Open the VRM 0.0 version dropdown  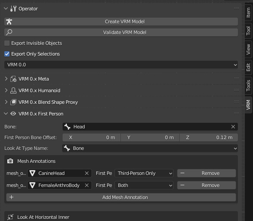tap(121, 65)
